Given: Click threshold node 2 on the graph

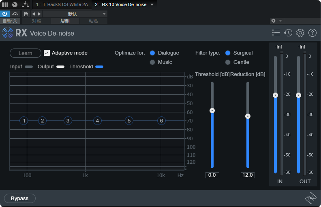Looking at the screenshot, I should tap(42, 120).
